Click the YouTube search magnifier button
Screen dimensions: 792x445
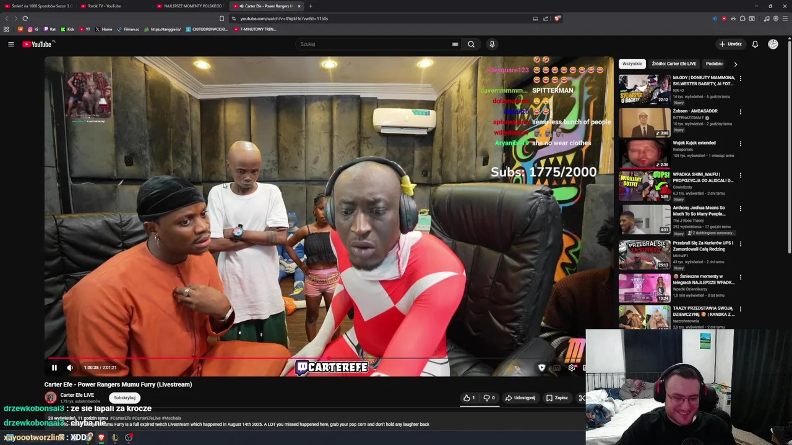471,44
